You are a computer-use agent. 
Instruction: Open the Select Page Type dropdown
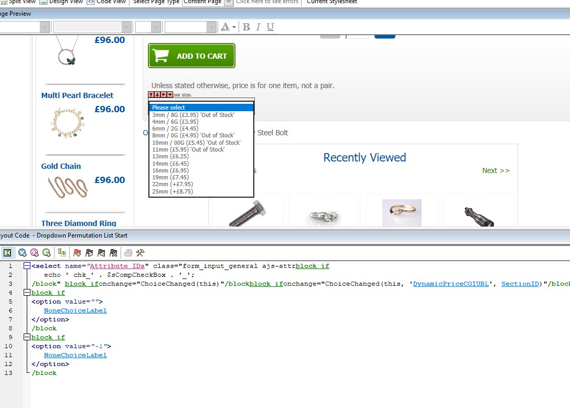[x=228, y=2]
